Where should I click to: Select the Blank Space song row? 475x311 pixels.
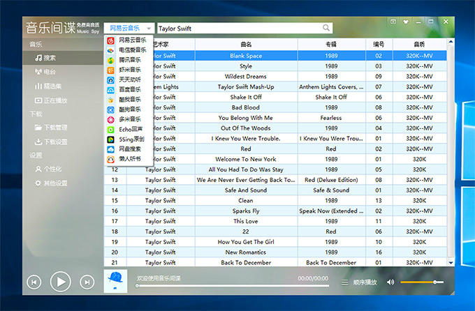click(x=275, y=56)
